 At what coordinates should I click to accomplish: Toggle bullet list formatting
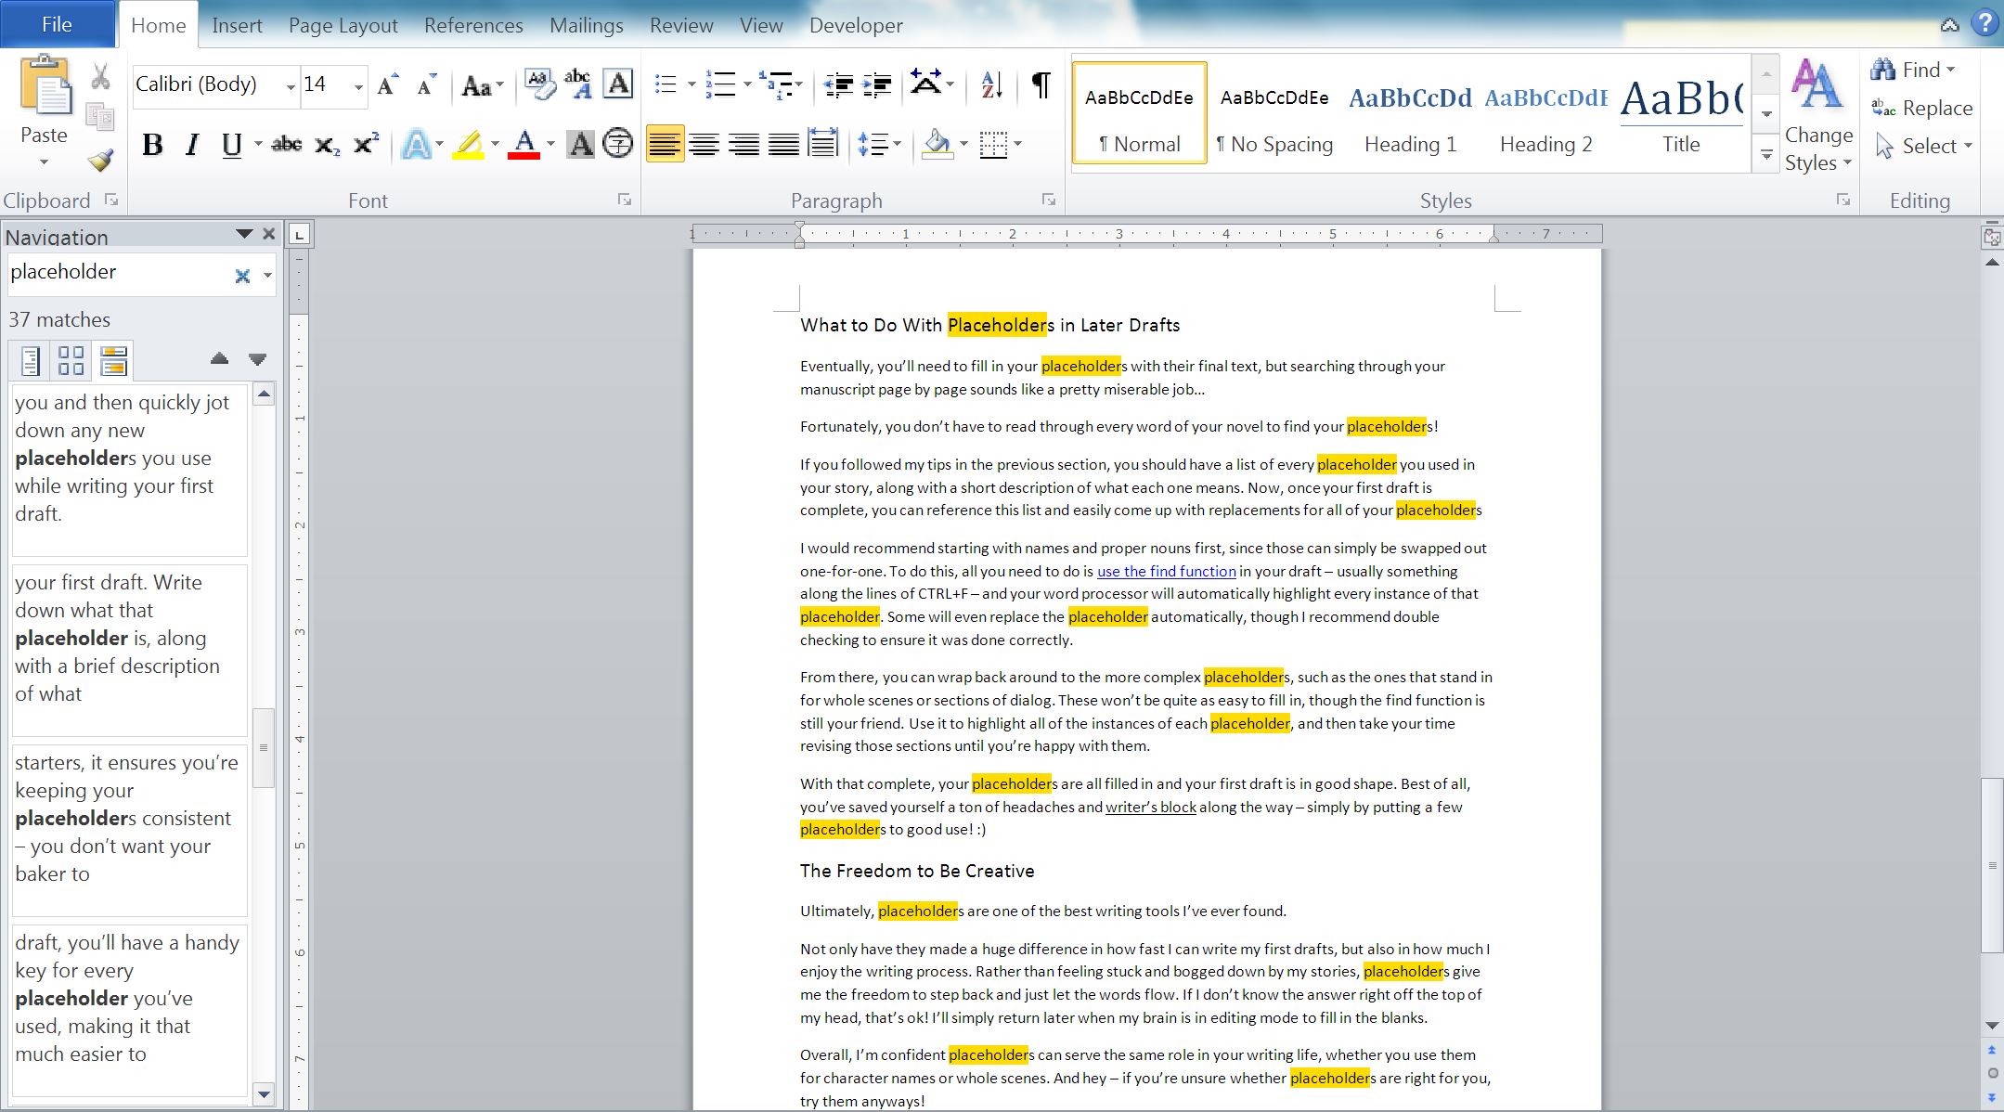666,85
